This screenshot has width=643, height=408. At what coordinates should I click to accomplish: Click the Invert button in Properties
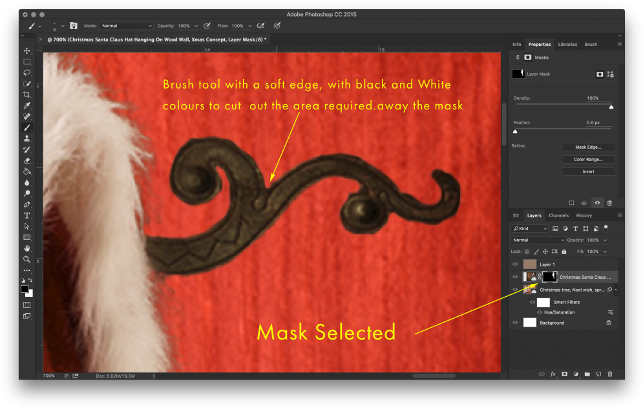(588, 171)
